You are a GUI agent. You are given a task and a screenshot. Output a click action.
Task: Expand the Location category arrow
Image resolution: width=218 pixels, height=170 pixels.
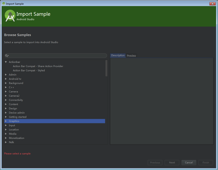click(x=6, y=130)
